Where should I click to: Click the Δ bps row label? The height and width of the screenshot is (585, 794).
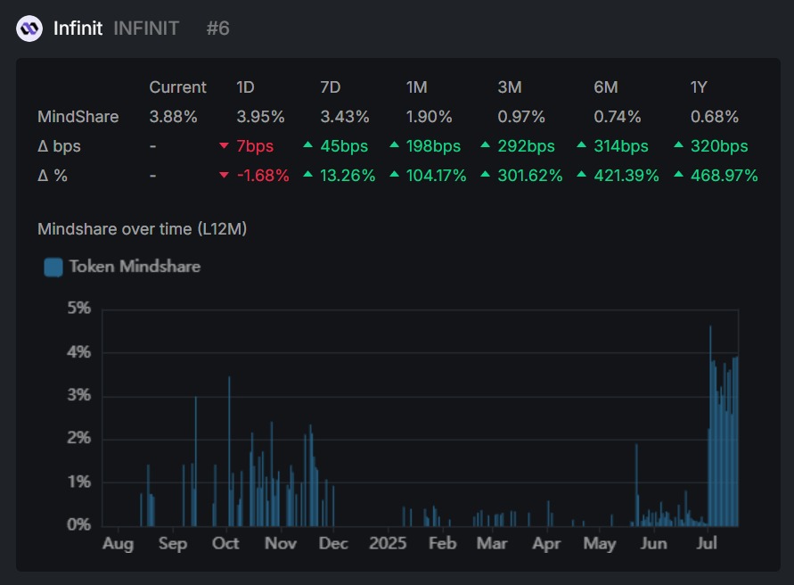(x=59, y=146)
